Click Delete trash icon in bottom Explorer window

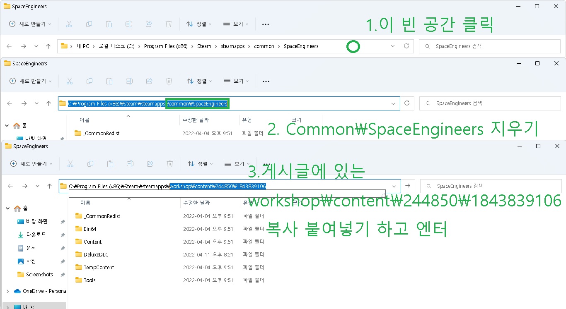pos(170,164)
